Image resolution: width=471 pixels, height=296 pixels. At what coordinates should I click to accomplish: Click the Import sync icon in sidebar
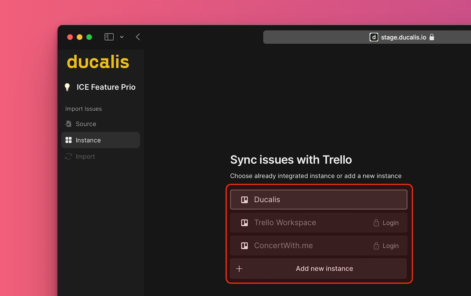68,156
